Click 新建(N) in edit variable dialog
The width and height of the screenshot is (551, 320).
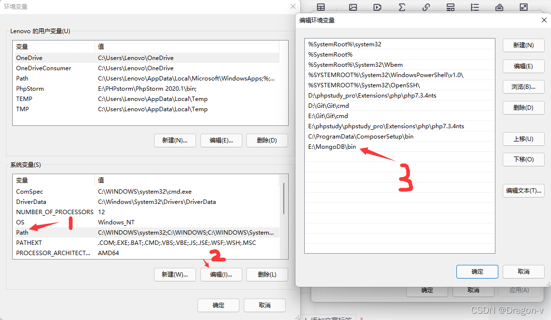tap(523, 45)
